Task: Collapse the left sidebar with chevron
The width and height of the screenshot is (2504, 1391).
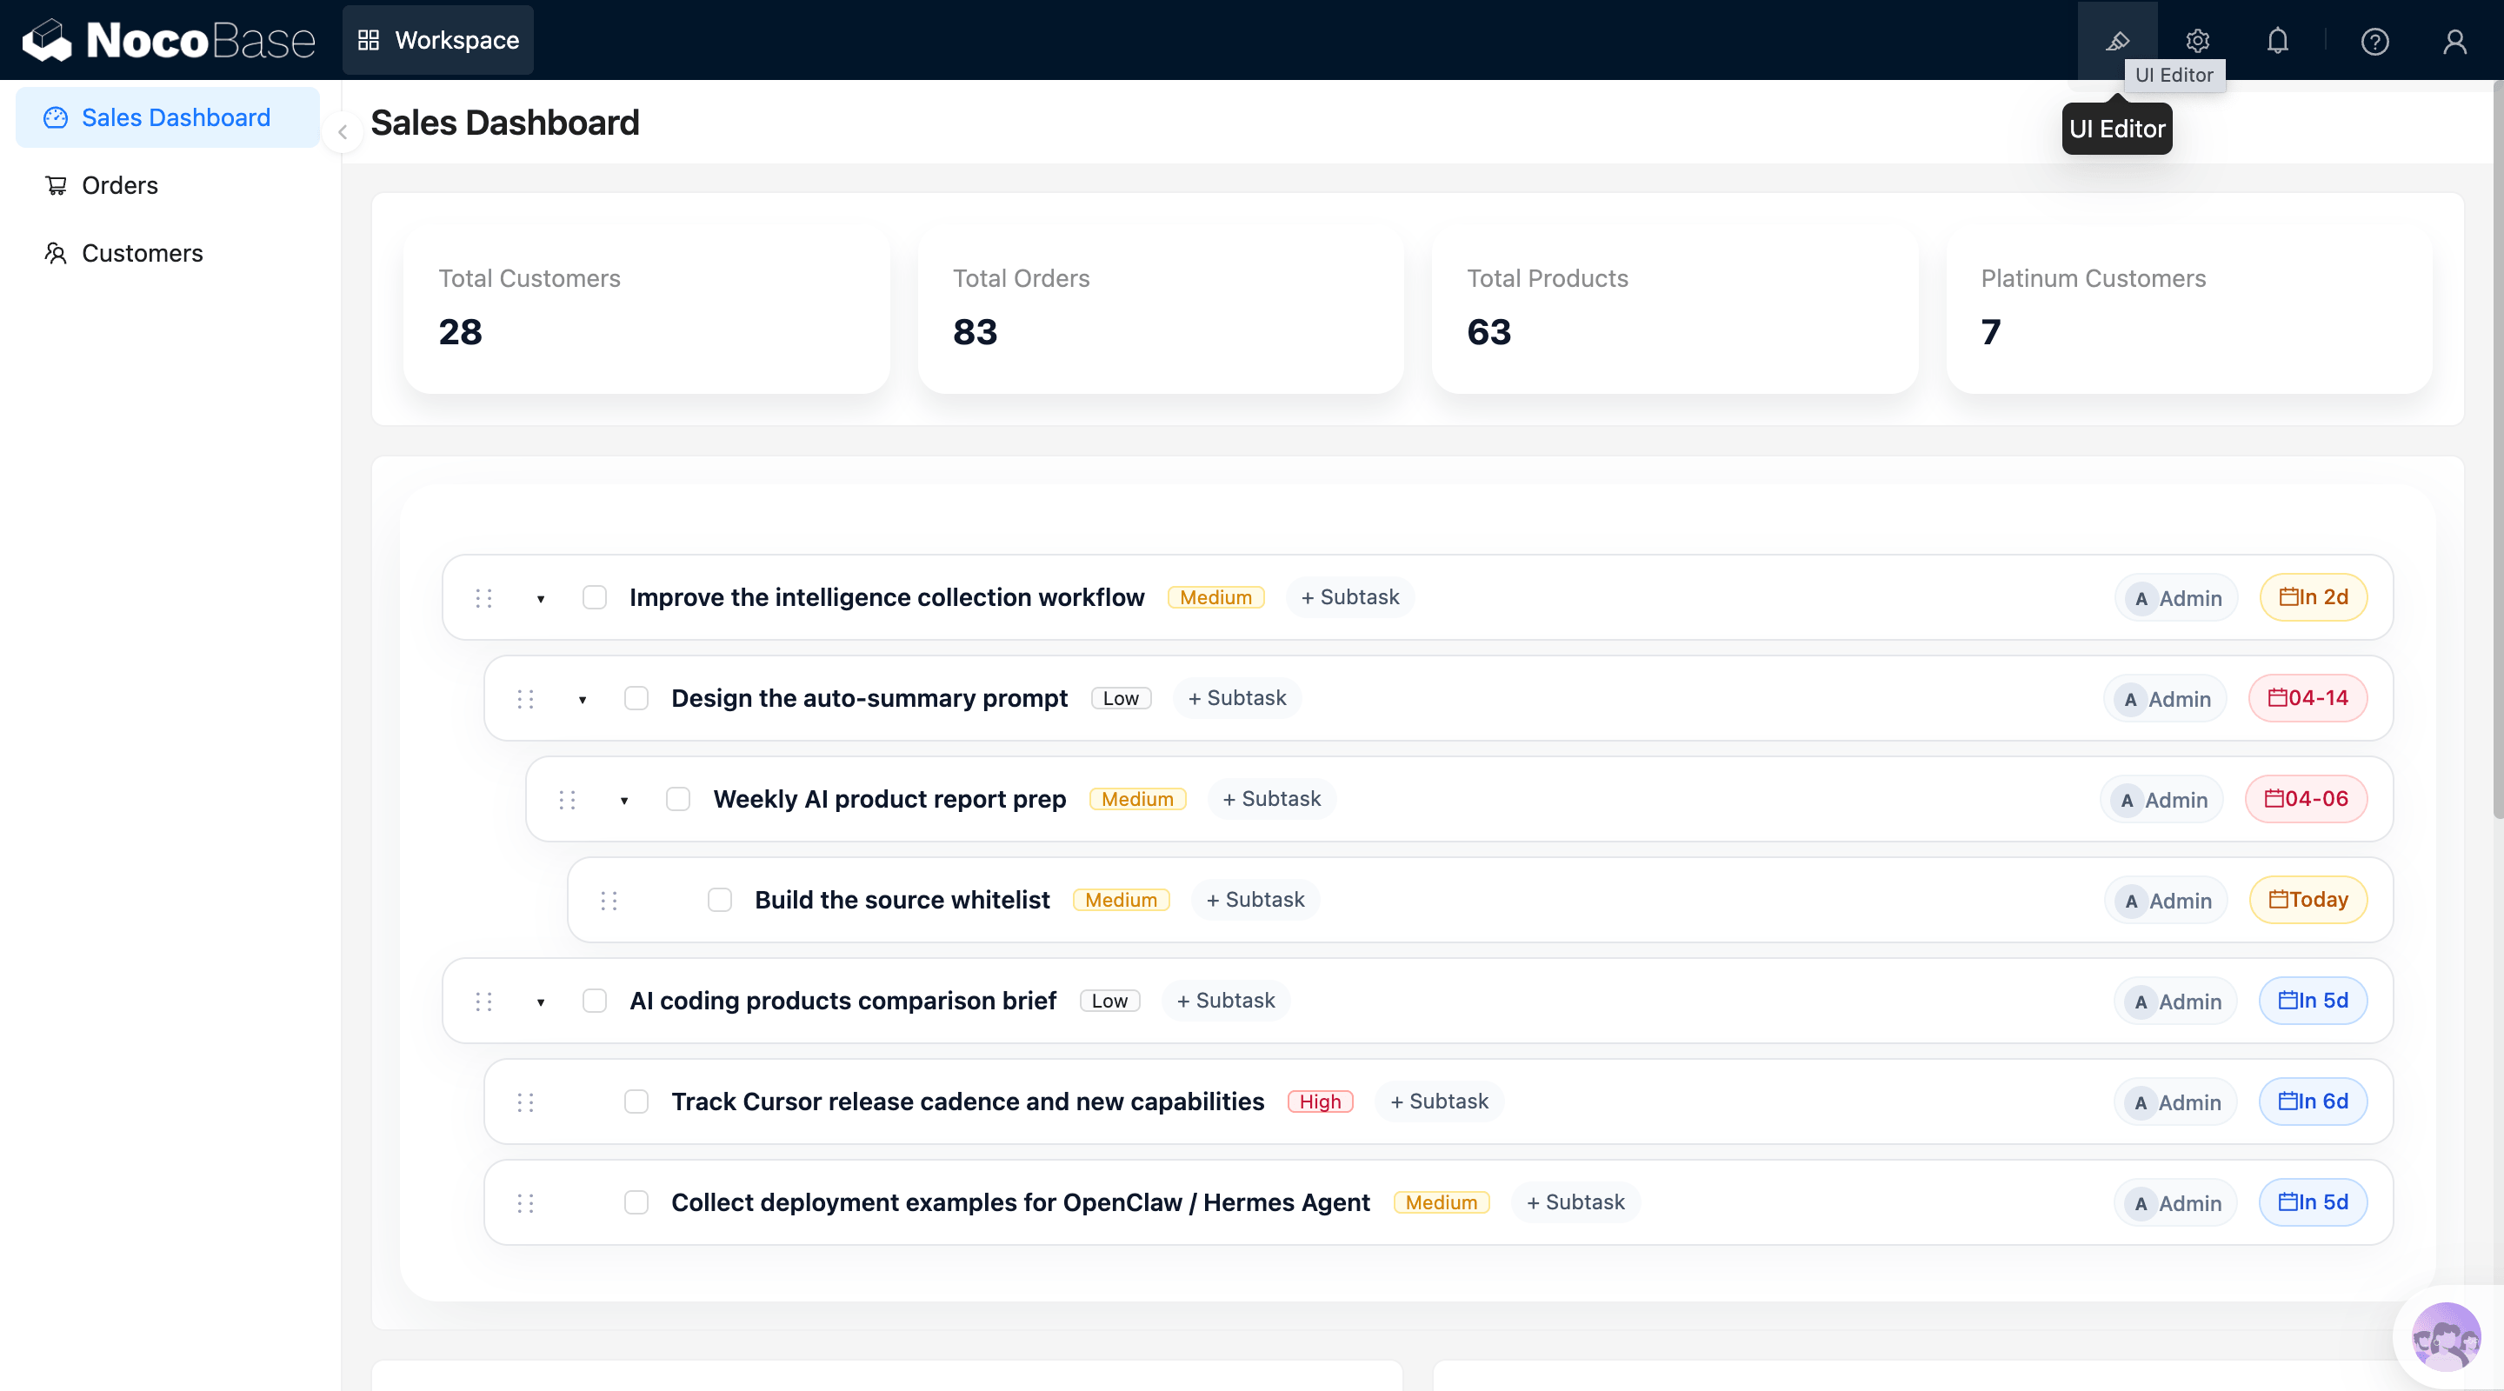Action: [343, 132]
